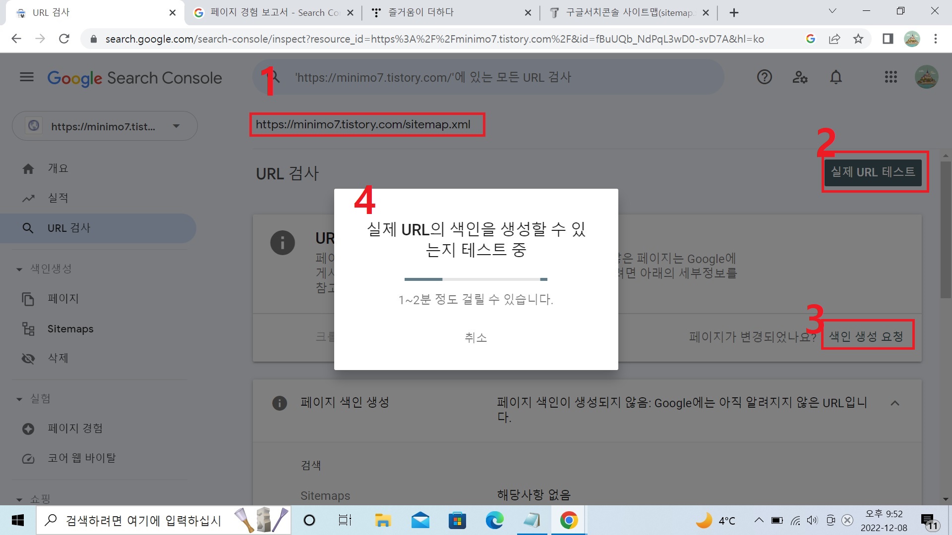
Task: Expand the property selector dropdown
Action: click(176, 126)
